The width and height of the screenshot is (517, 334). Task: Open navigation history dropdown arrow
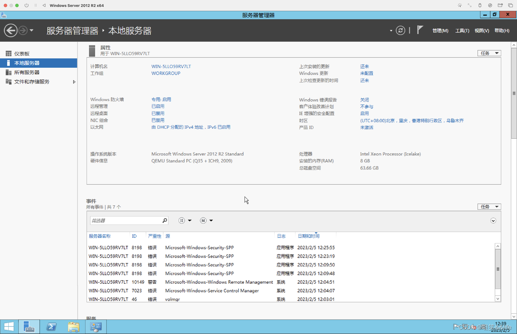pos(32,30)
